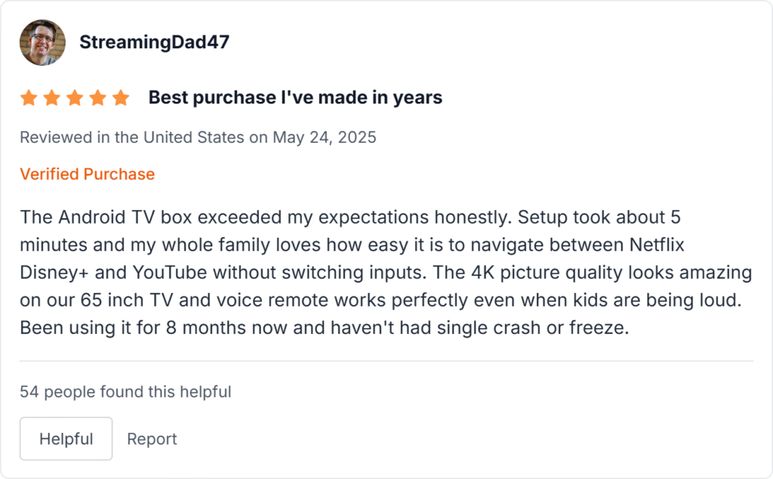Open the Verified Purchase details
The height and width of the screenshot is (479, 773).
(87, 174)
